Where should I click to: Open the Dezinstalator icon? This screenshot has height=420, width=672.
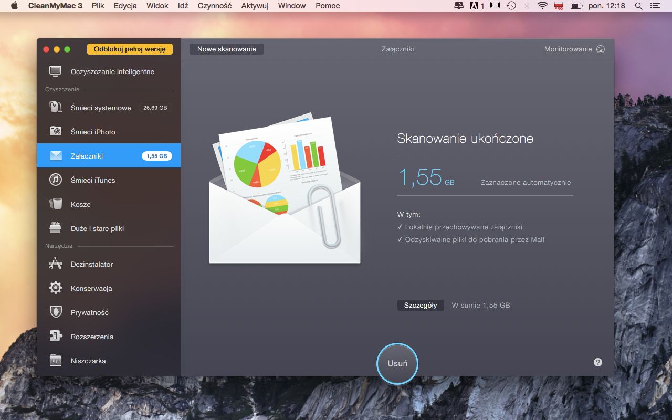pos(56,264)
